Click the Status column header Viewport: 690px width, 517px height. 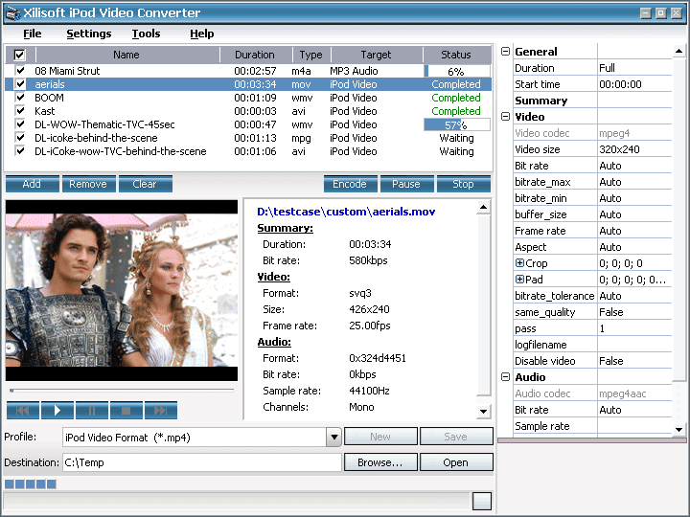pos(457,55)
